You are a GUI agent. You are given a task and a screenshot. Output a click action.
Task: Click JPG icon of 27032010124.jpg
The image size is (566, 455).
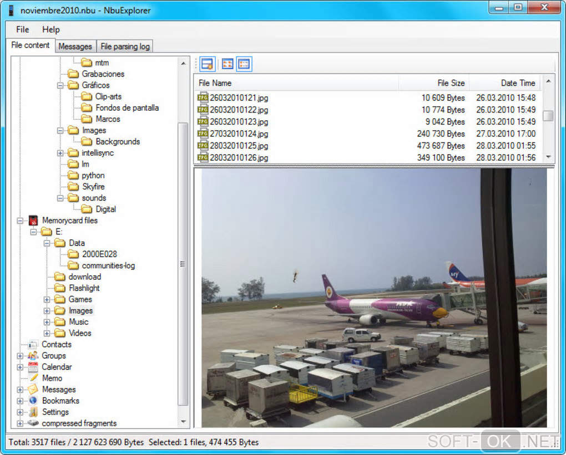(x=203, y=134)
